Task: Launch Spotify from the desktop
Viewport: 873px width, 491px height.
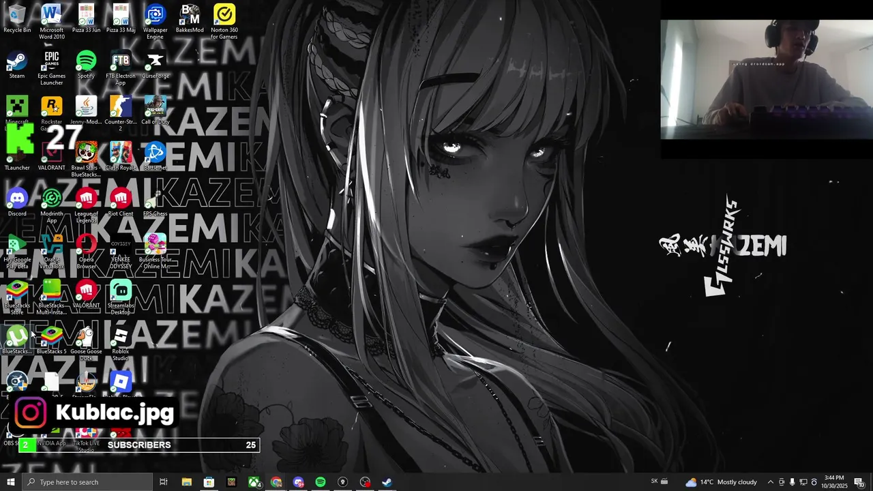Action: coord(86,65)
